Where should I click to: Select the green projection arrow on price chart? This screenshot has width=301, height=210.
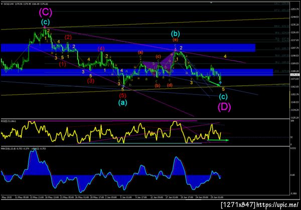[x=215, y=83]
